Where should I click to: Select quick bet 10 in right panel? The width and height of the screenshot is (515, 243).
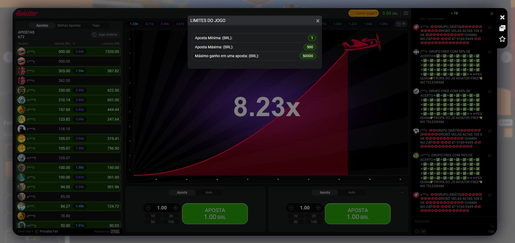[x=296, y=216]
